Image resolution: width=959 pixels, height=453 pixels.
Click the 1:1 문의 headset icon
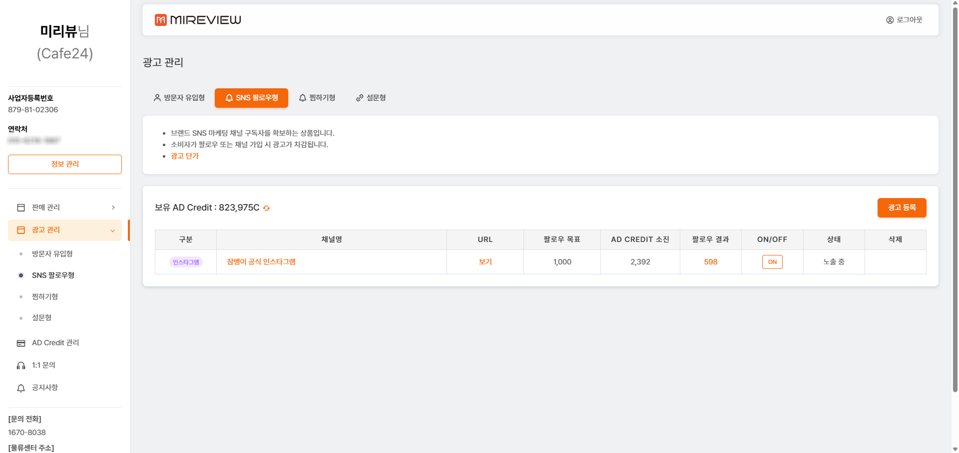[x=21, y=366]
